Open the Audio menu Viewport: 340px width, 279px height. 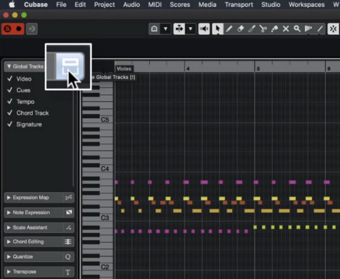pyautogui.click(x=131, y=5)
